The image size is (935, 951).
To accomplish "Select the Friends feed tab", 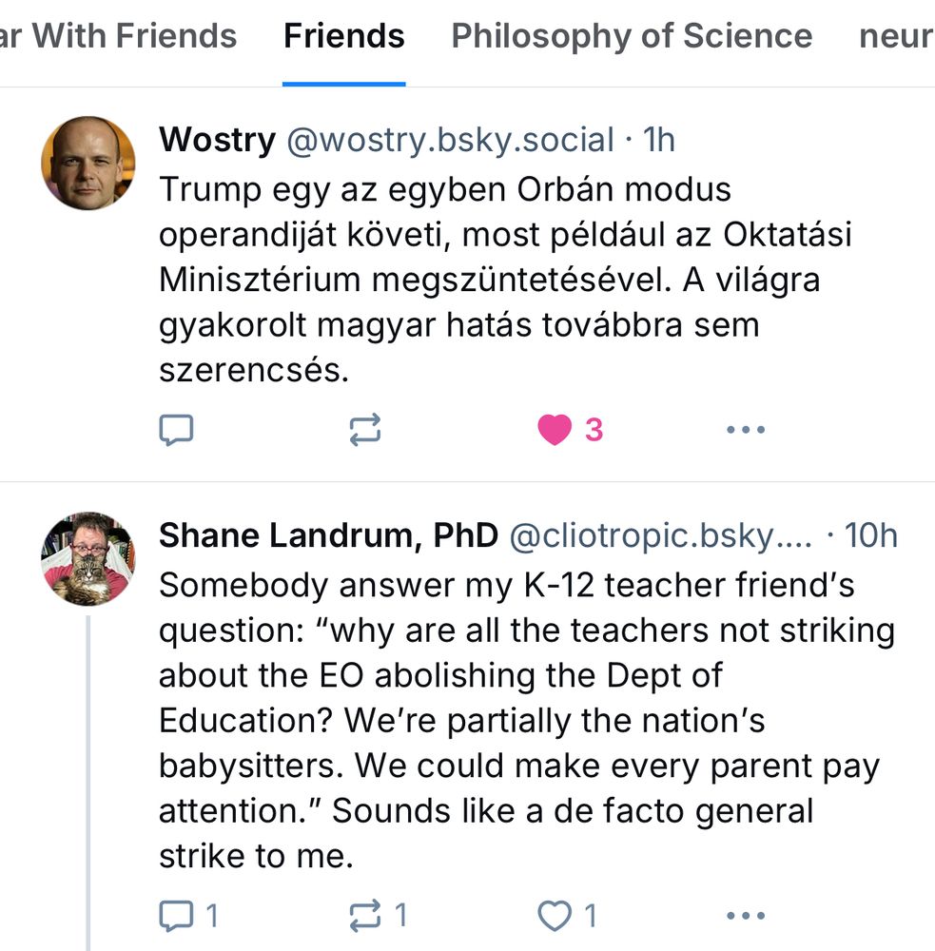I will tap(343, 36).
